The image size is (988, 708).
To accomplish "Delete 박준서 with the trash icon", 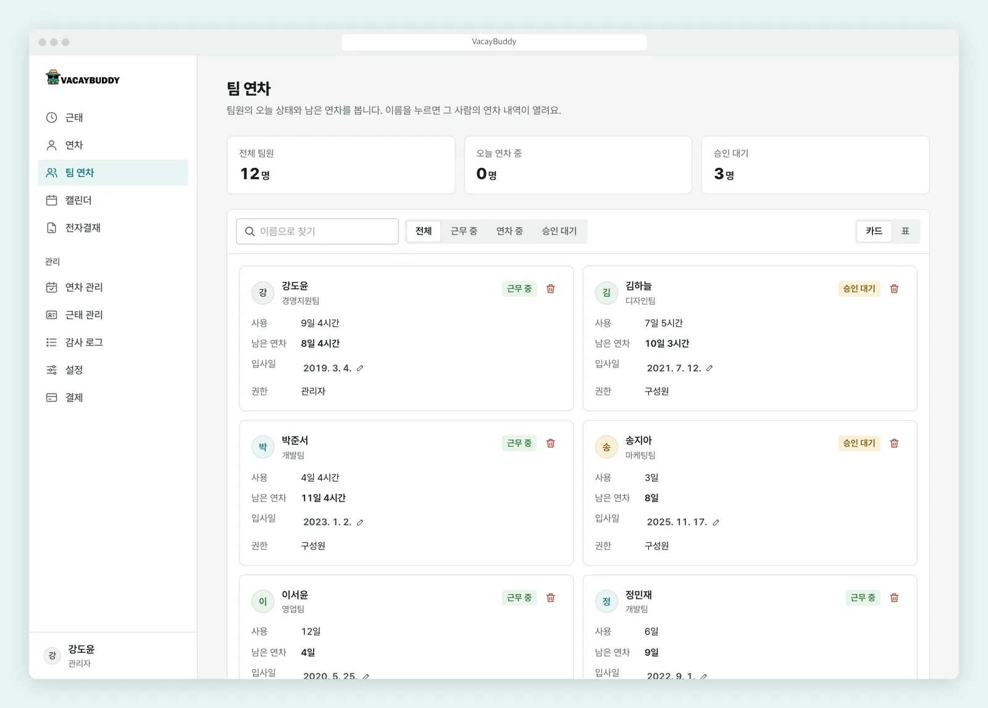I will [551, 443].
